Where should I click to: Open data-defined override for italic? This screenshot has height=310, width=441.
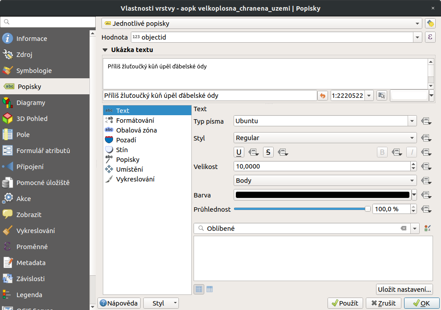(x=426, y=152)
